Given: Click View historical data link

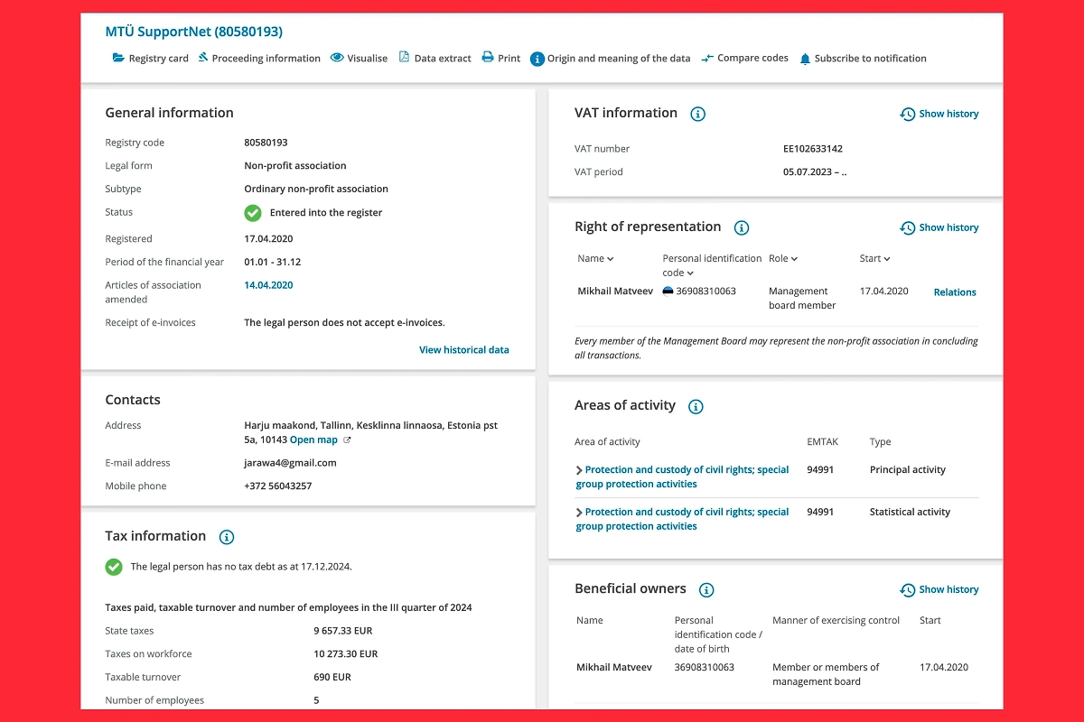Looking at the screenshot, I should [x=463, y=350].
